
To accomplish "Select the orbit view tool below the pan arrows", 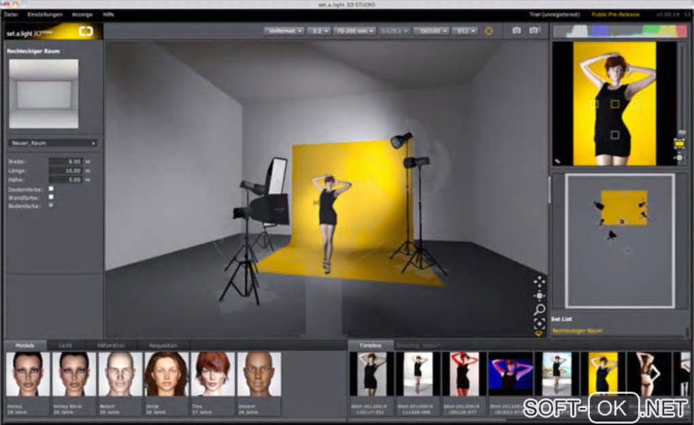I will coord(540,295).
